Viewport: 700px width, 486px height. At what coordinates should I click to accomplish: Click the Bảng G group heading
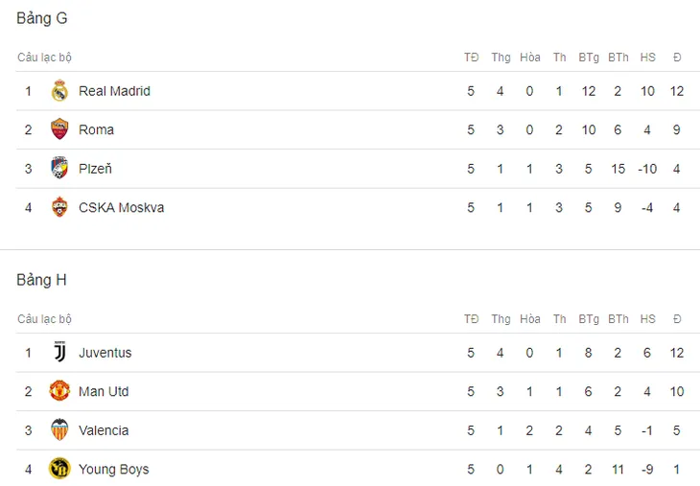(42, 18)
